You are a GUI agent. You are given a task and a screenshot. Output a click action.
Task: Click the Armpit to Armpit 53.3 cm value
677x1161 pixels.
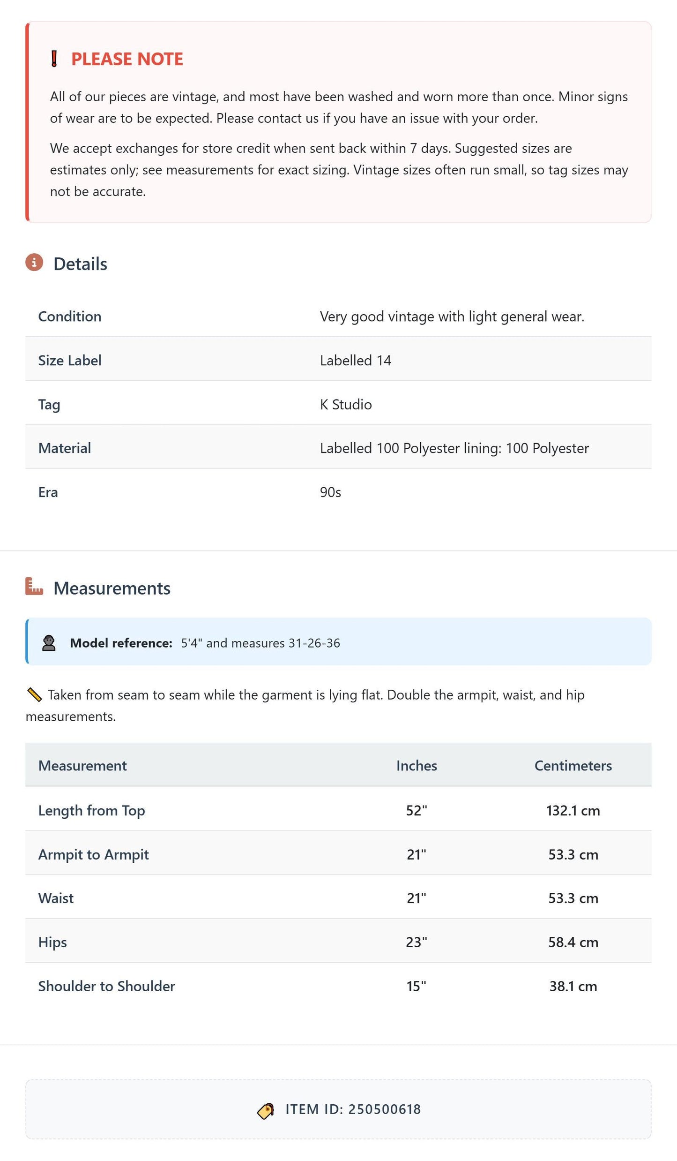[573, 854]
